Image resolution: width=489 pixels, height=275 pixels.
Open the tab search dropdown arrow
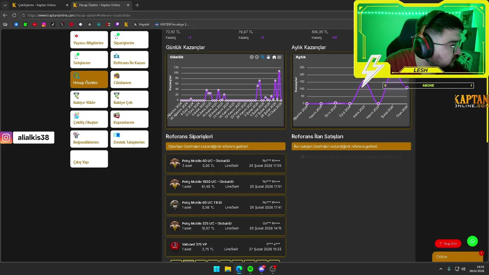pos(5,5)
